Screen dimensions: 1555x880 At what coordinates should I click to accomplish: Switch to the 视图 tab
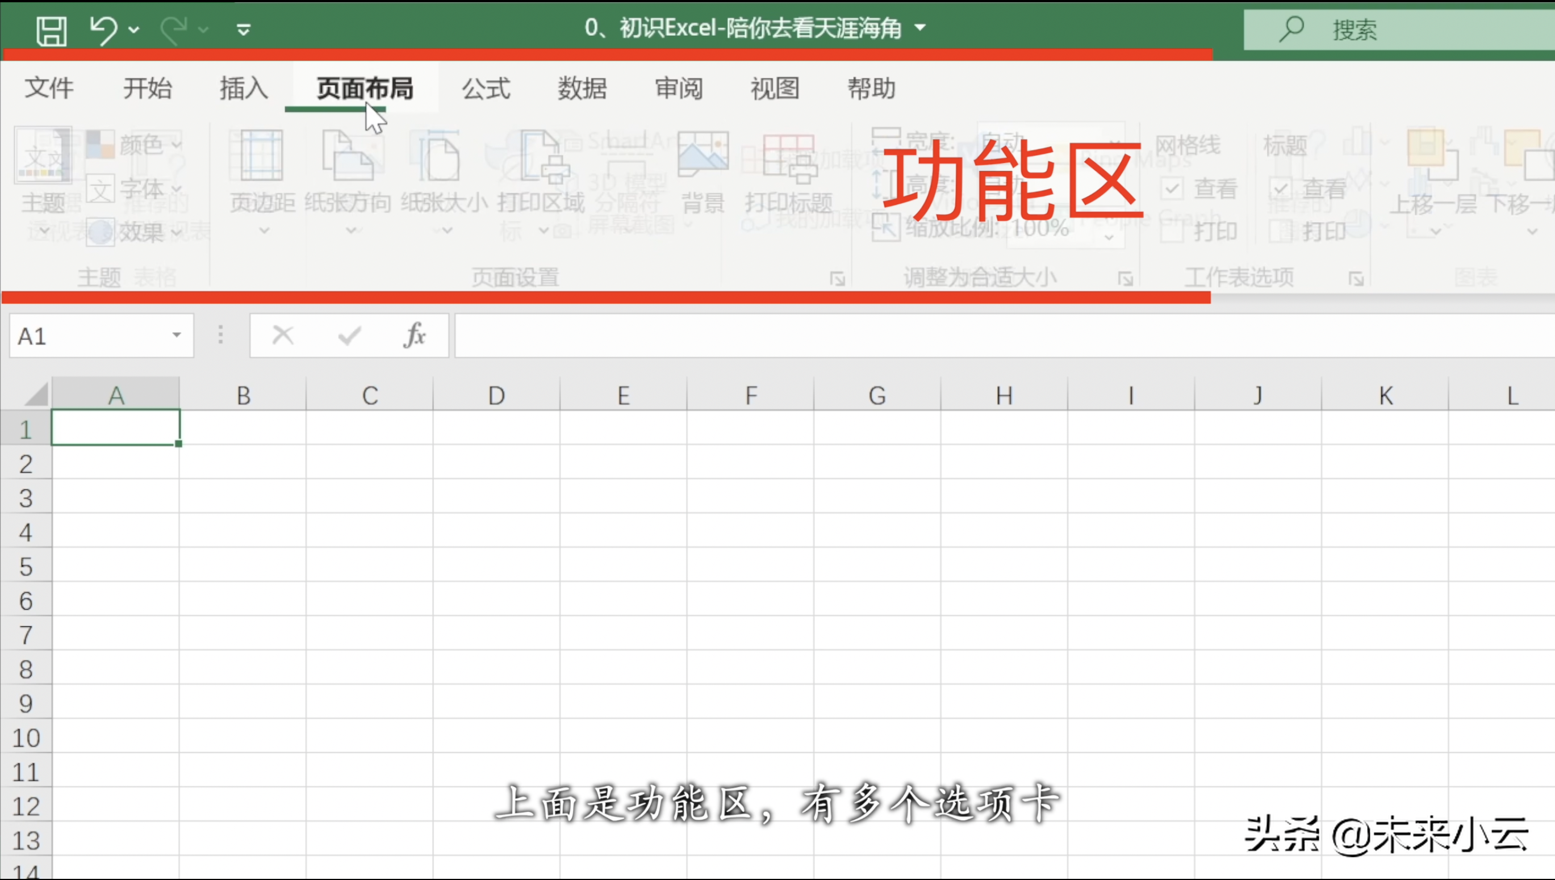[x=775, y=88]
